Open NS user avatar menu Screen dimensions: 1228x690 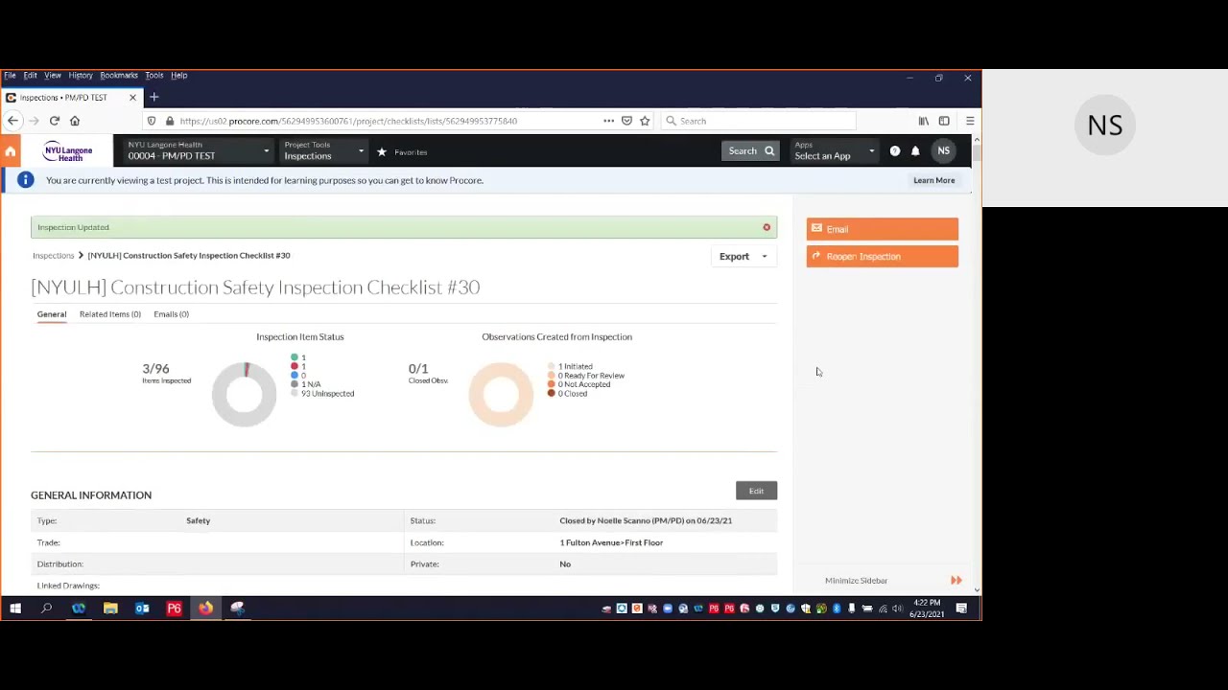point(944,150)
